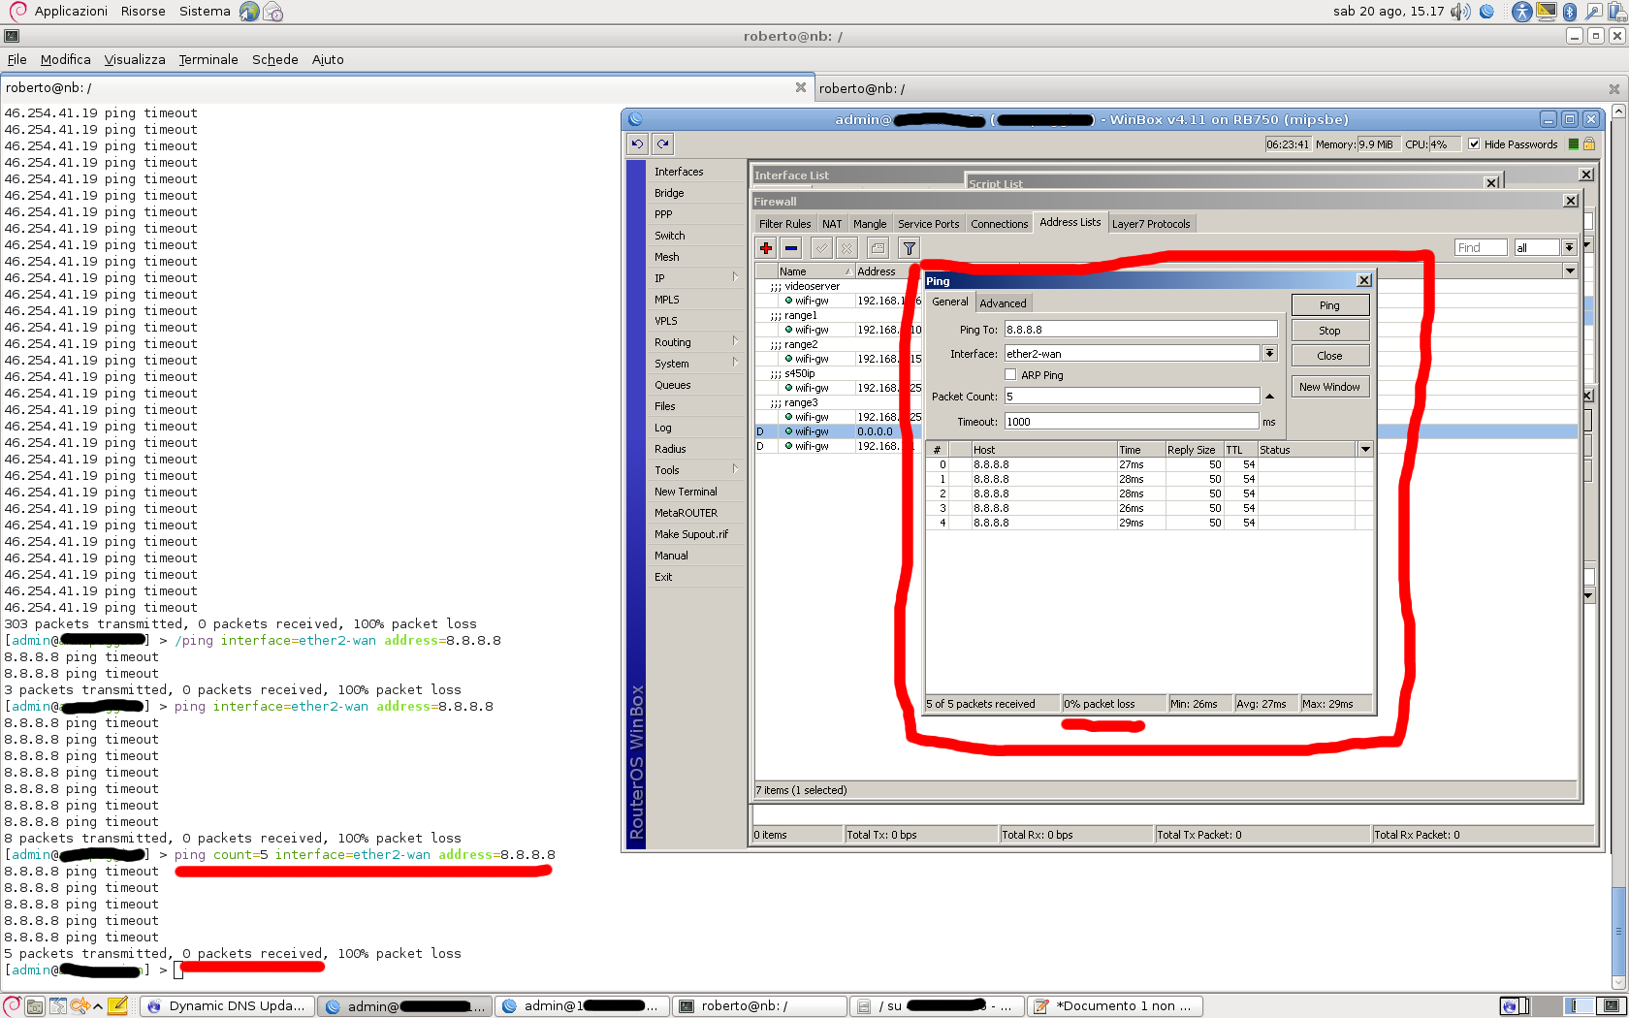Click the comment icon in Firewall toolbar

[878, 248]
